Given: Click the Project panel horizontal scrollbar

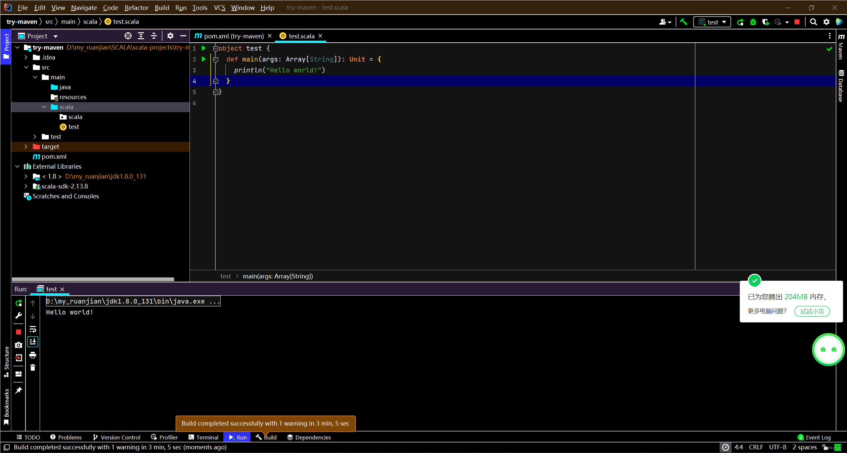Looking at the screenshot, I should click(x=93, y=279).
